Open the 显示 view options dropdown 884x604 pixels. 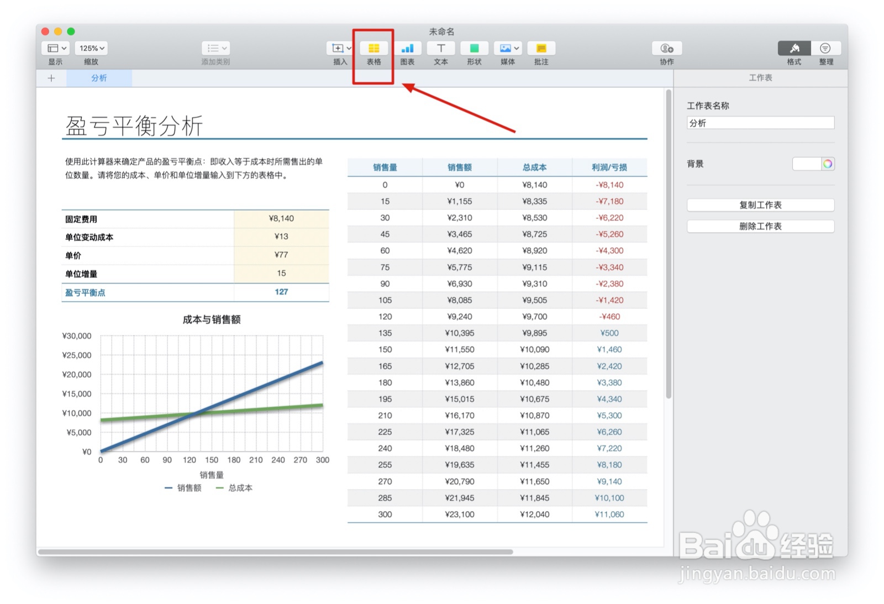(55, 48)
